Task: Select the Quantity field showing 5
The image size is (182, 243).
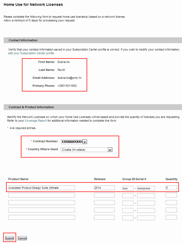Action: 171,188
